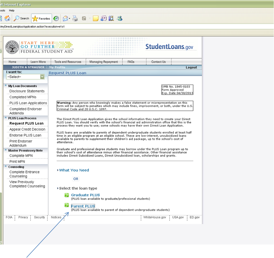Click the browser address bar URL

pos(33,27)
